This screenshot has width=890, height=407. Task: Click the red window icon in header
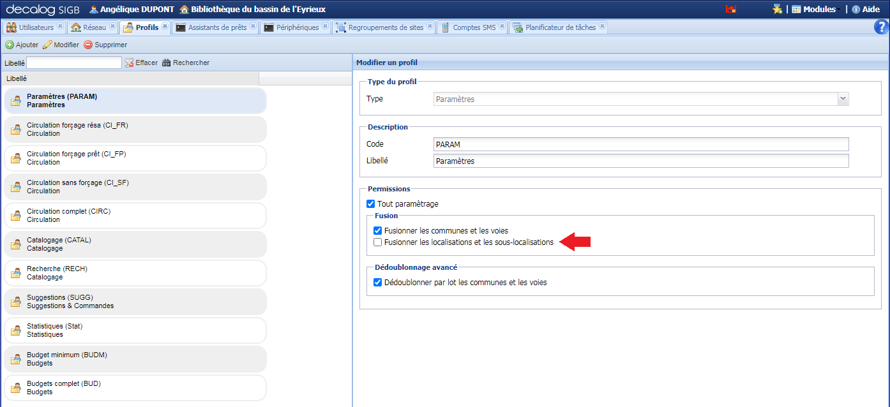click(732, 9)
